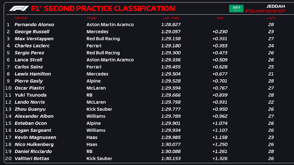Image resolution: width=294 pixels, height=165 pixels.
Task: Click Oscar Piastri's gap +0.767
Action: pos(220,88)
